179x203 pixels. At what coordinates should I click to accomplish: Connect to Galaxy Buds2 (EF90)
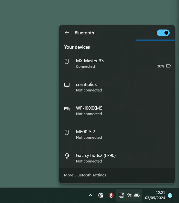coord(117,158)
